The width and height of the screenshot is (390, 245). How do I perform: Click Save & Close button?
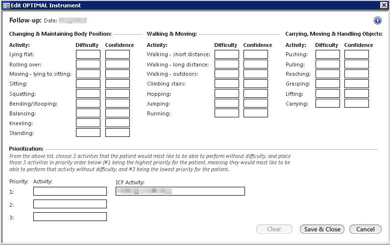(322, 229)
